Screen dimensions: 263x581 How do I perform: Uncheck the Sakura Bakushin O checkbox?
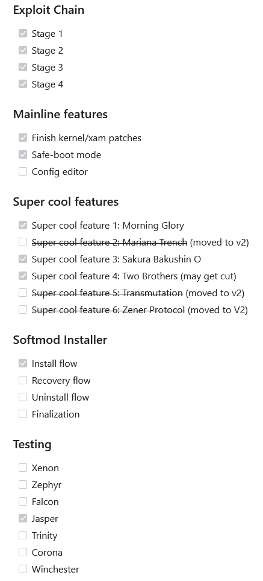click(23, 259)
